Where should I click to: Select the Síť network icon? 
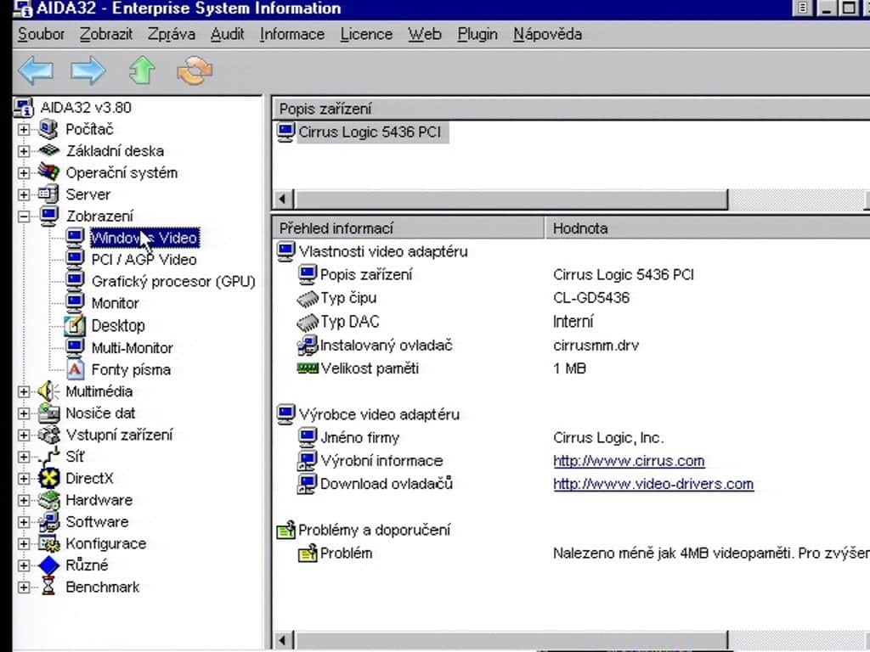coord(48,456)
